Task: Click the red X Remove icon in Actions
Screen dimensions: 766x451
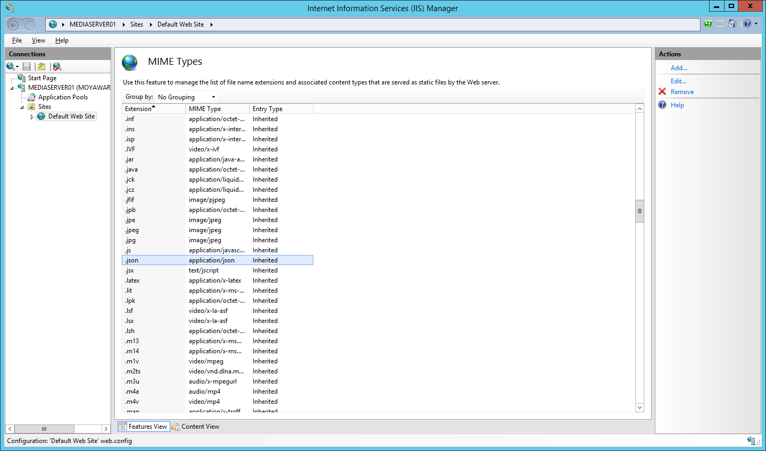Action: click(x=663, y=91)
